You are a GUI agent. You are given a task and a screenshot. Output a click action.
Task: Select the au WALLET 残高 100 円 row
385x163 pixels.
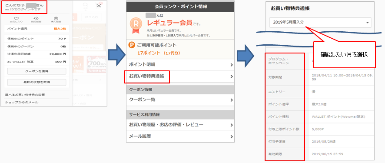(x=37, y=62)
